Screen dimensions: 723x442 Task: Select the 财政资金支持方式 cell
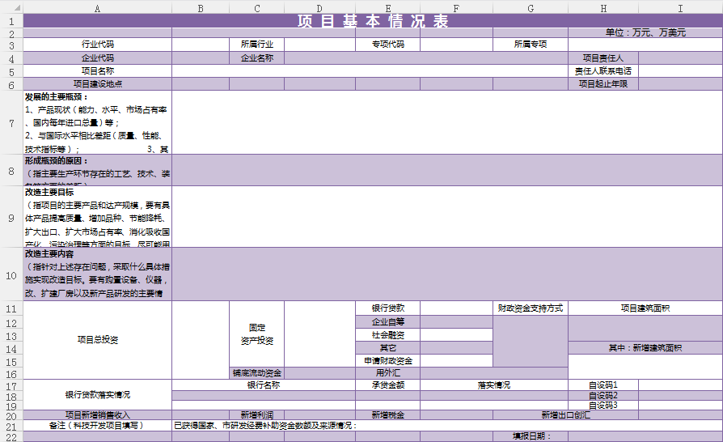[x=530, y=308]
